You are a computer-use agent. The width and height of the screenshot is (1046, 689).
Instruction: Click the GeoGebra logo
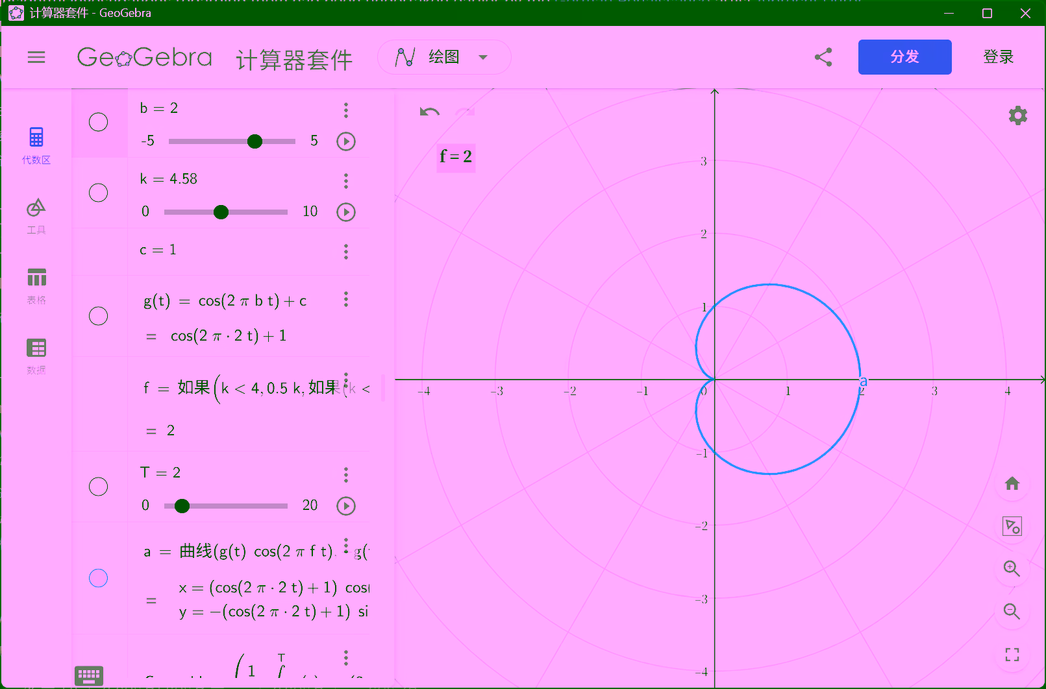(x=145, y=58)
